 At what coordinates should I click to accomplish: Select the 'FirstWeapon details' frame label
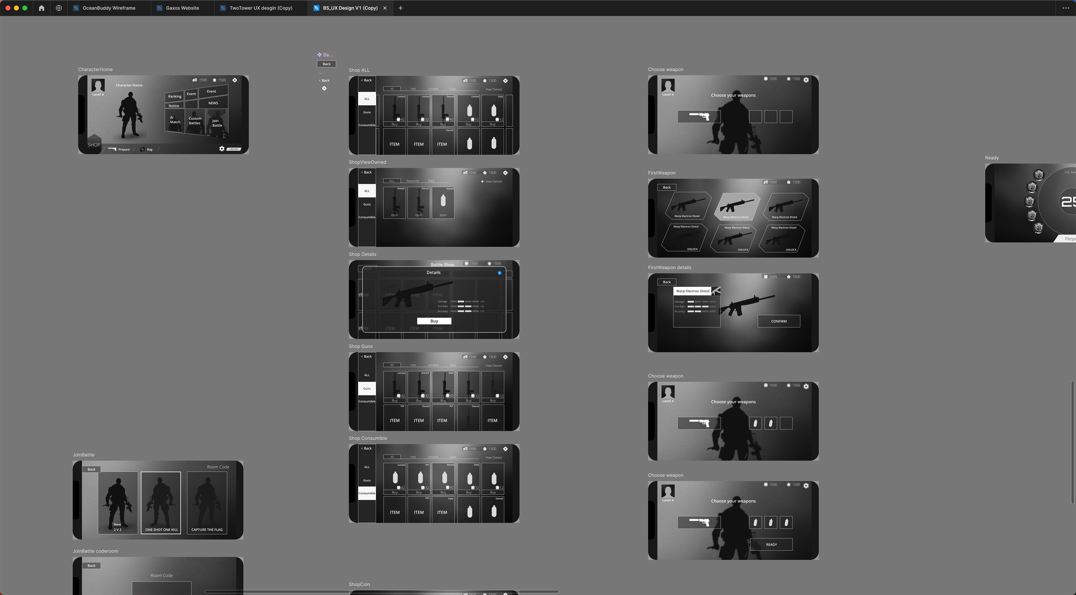pyautogui.click(x=669, y=267)
